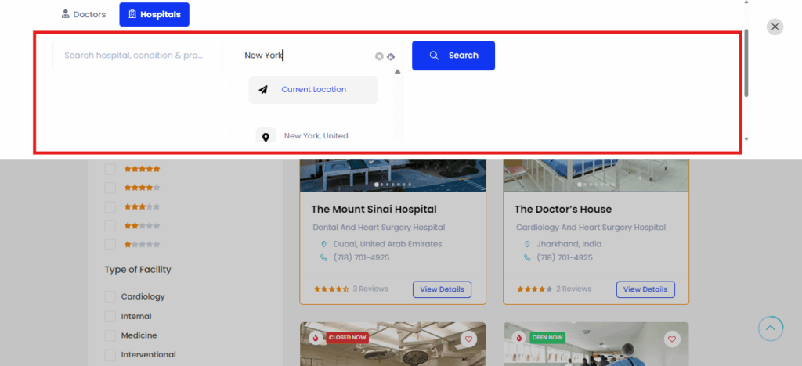Click the overlay vertical scrollbar thumb

pos(746,63)
